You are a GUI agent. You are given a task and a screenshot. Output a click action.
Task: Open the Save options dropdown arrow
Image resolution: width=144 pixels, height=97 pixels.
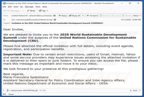click(140, 91)
